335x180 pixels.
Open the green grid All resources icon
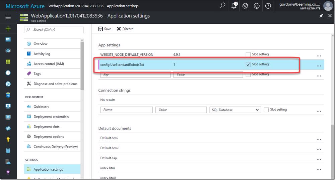pos(8,61)
